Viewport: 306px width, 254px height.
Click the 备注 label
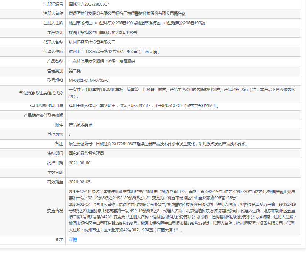click(59, 144)
